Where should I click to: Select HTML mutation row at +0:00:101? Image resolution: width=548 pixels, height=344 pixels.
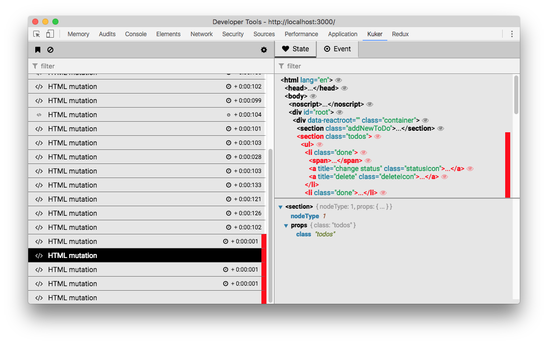tap(147, 129)
